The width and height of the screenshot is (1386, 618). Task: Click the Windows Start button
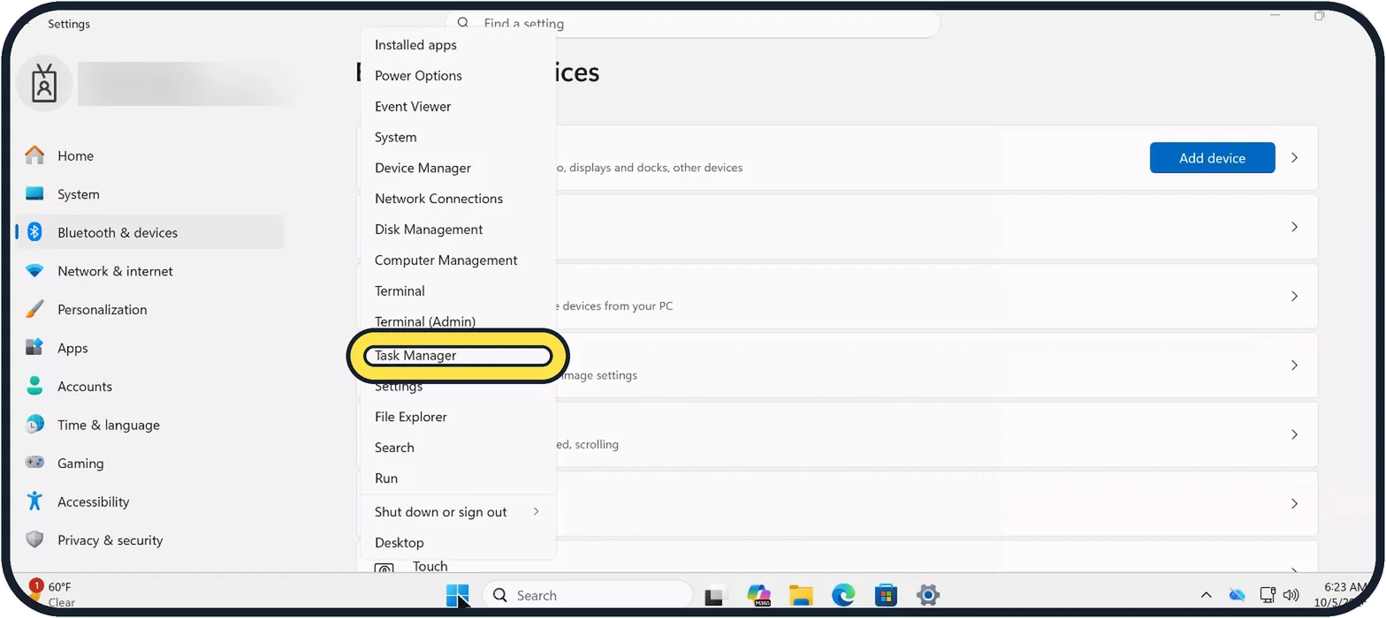tap(458, 595)
